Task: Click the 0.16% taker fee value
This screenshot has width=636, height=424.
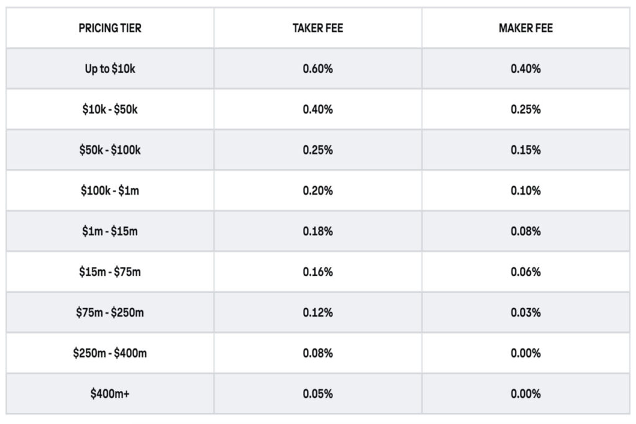Action: (317, 272)
